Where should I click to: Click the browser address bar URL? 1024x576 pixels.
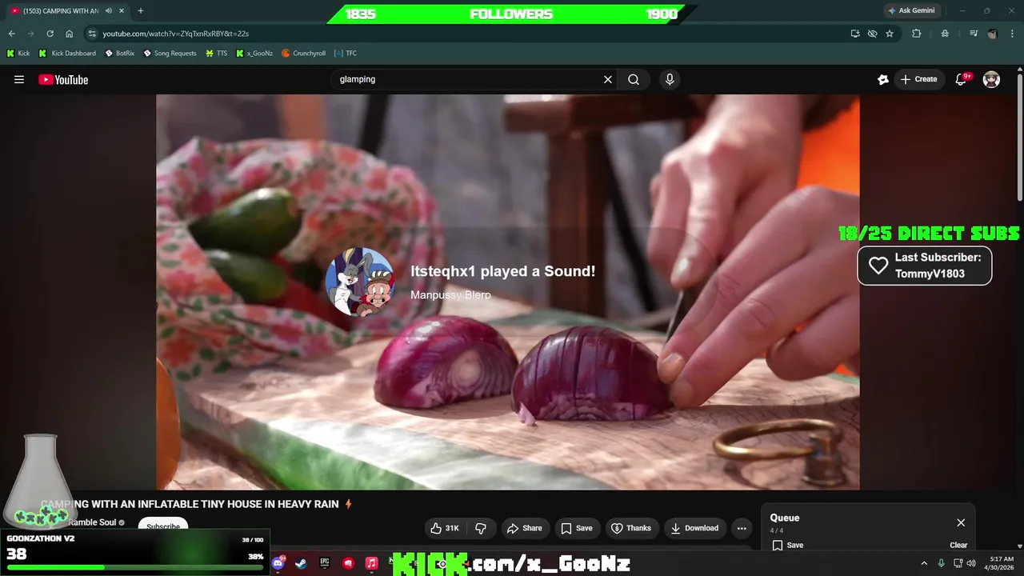pos(175,34)
